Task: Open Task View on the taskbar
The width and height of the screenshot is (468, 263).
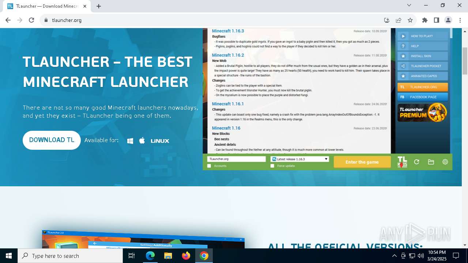Action: [x=132, y=256]
